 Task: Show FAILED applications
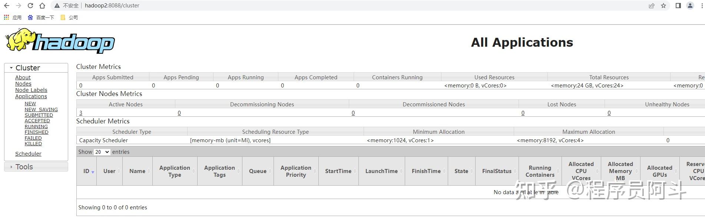point(33,138)
